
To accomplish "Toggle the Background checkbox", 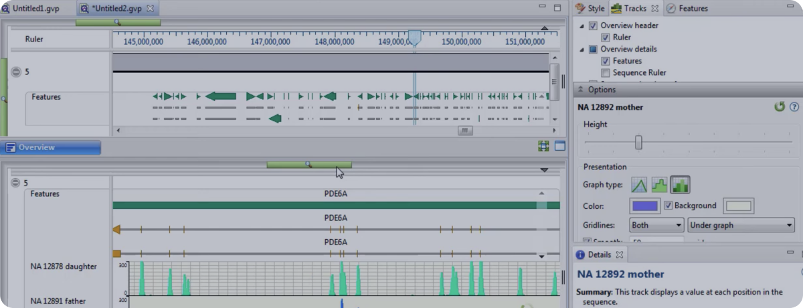I will (x=668, y=206).
